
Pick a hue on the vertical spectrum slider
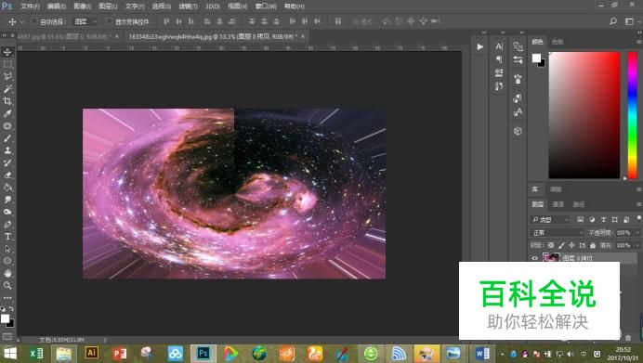click(x=633, y=115)
